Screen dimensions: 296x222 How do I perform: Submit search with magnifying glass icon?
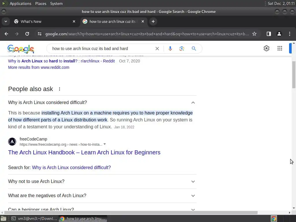pos(194,49)
